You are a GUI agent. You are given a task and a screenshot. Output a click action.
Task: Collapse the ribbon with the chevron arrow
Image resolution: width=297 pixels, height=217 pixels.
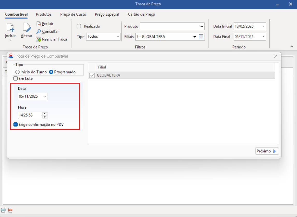coord(292,47)
